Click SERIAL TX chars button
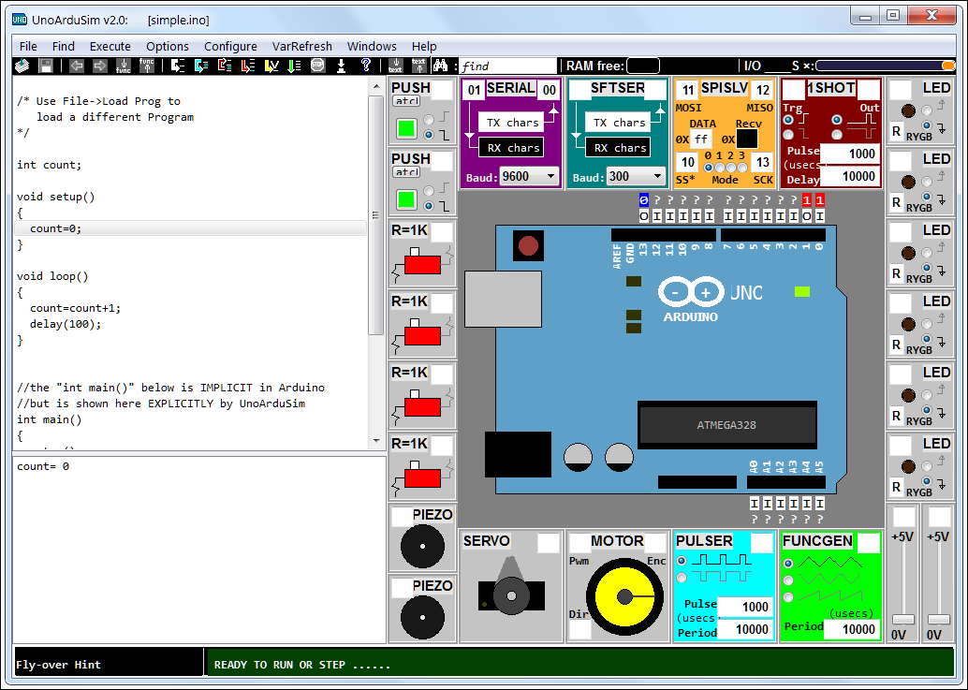The height and width of the screenshot is (690, 968). [x=512, y=123]
